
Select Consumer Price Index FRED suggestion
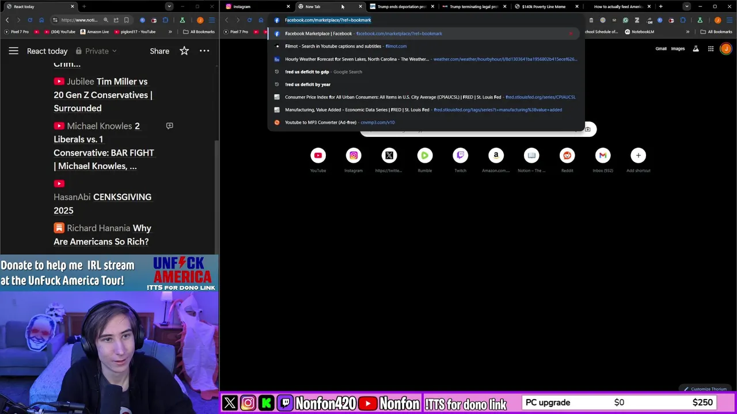click(x=425, y=97)
